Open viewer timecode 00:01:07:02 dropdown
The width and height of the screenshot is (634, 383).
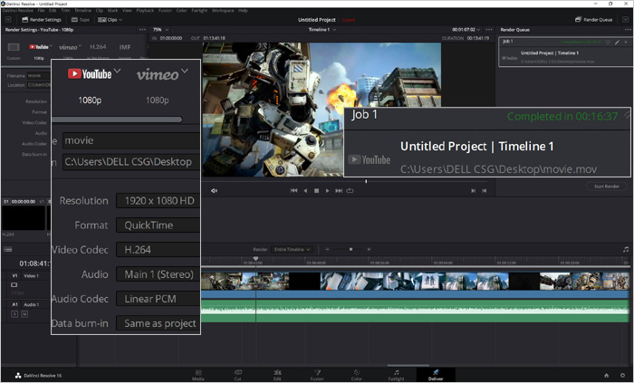pos(466,30)
